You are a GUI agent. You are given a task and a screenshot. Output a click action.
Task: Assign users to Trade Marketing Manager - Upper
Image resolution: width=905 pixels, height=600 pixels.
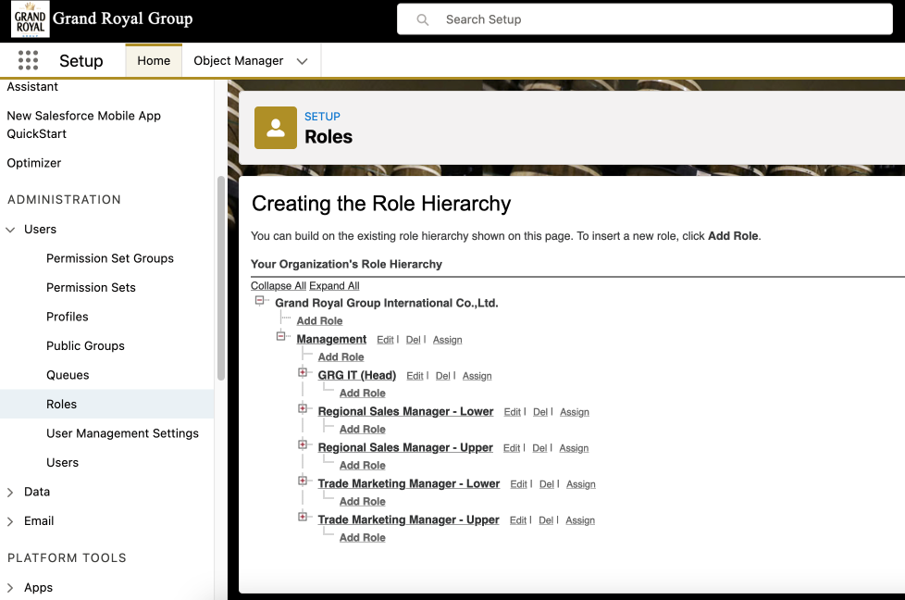click(x=580, y=520)
